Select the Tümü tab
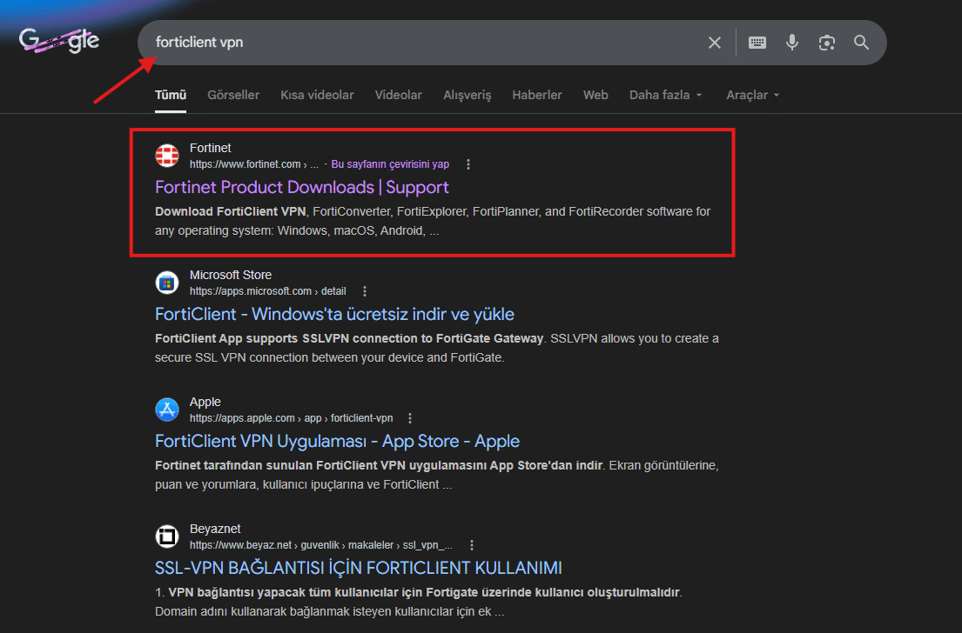Image resolution: width=962 pixels, height=633 pixels. [x=171, y=95]
